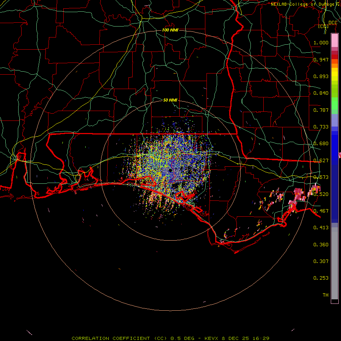Image resolution: width=341 pixels, height=341 pixels.
Task: Click the 0.680 scale value
Action: (321, 144)
